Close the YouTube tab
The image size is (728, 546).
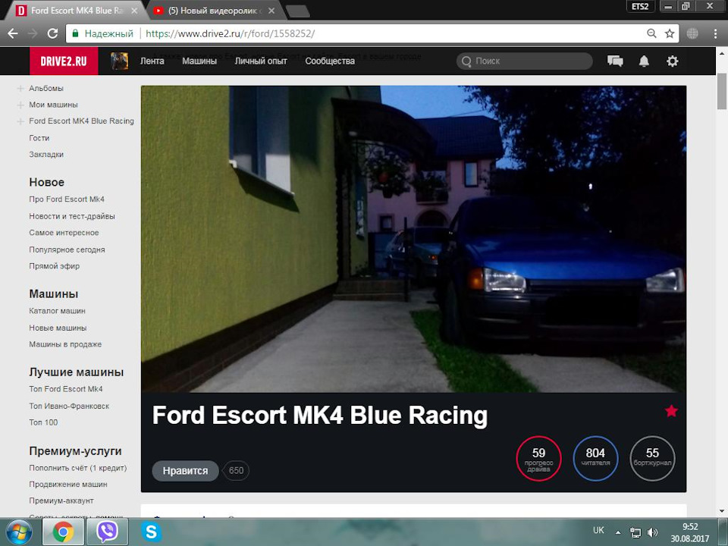coord(271,11)
